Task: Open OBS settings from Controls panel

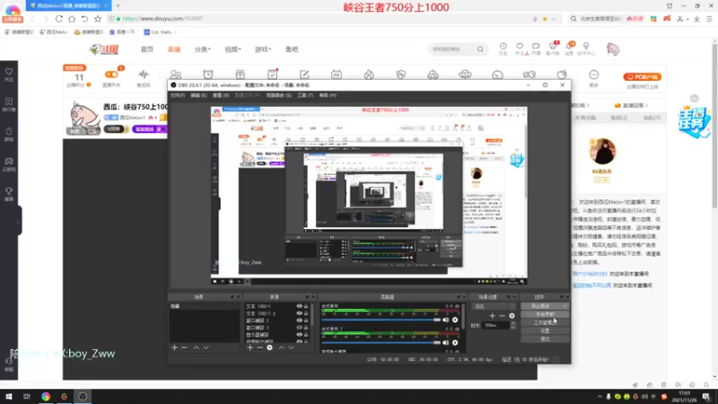Action: click(545, 330)
